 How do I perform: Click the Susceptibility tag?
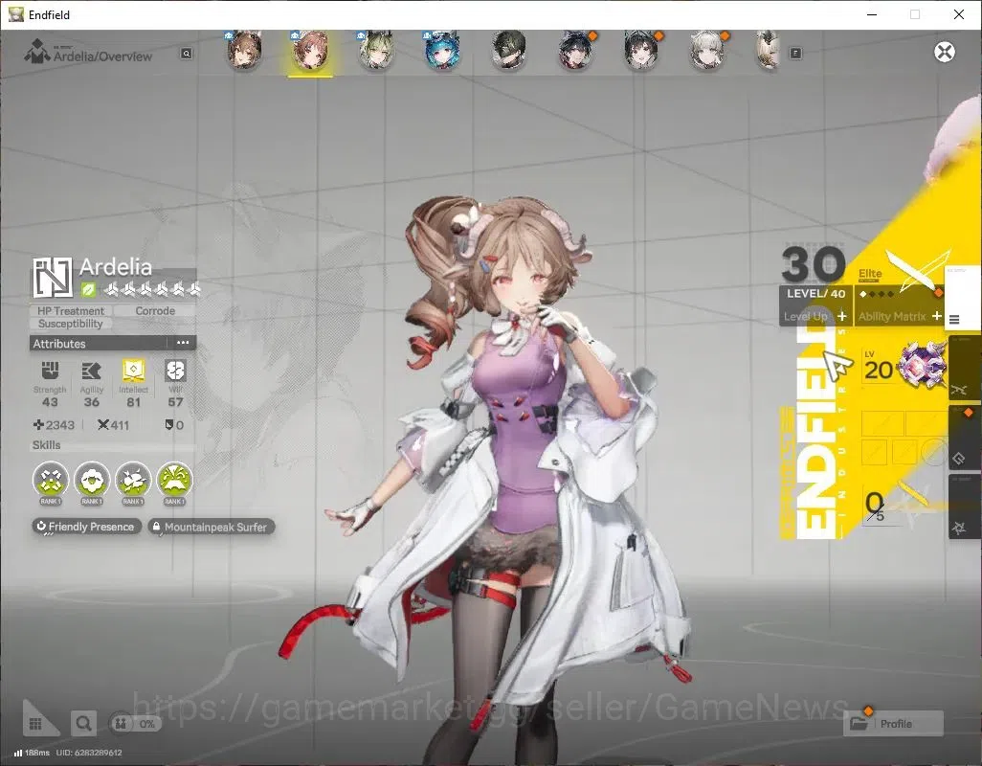(70, 324)
